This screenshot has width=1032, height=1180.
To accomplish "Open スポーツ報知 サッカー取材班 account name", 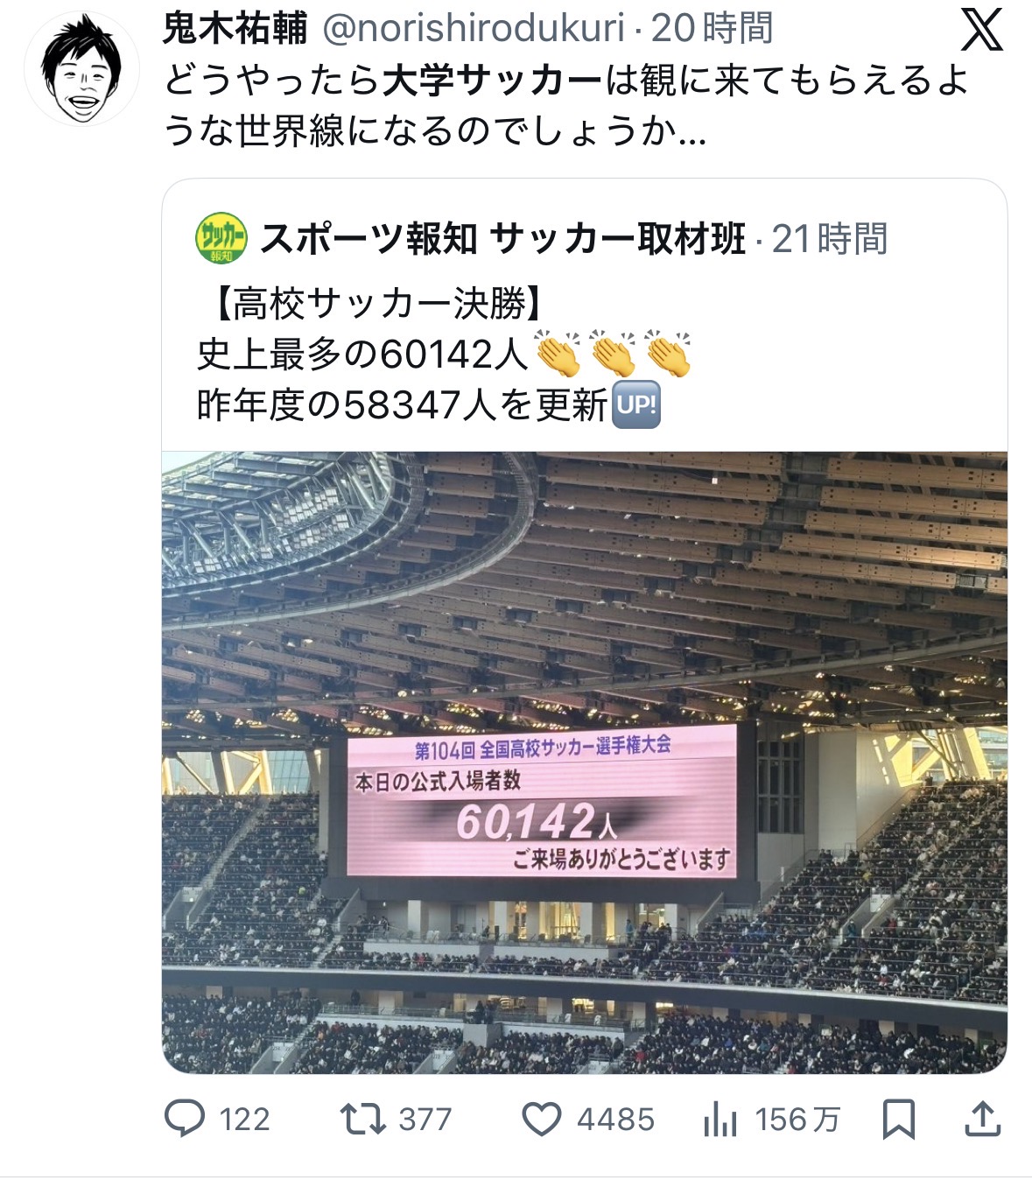I will (503, 238).
